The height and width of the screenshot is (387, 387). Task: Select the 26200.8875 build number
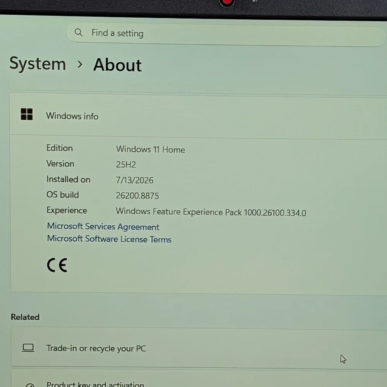tap(137, 196)
